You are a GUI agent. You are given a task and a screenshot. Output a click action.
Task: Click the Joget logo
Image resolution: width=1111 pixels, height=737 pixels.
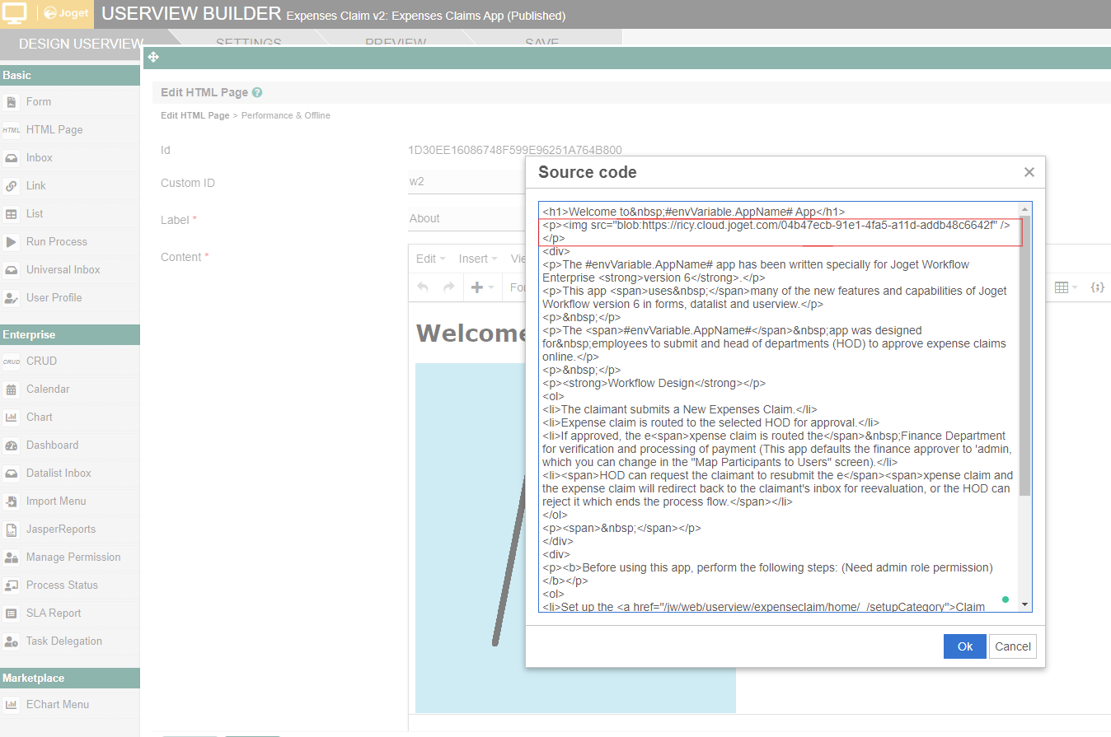pyautogui.click(x=65, y=13)
